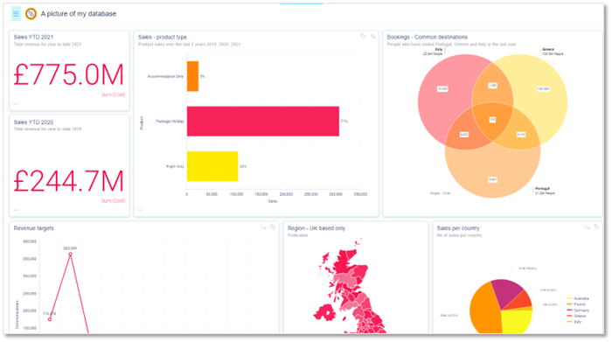Image resolution: width=612 pixels, height=342 pixels.
Task: Expand the ellipsis on Sales YTD 2021 tile
Action: tap(16, 104)
